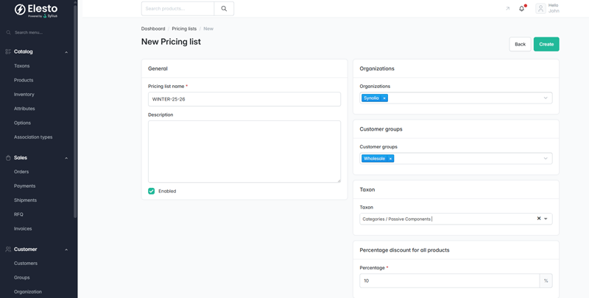This screenshot has height=298, width=589.
Task: Collapse the Sales sidebar section
Action: point(66,158)
